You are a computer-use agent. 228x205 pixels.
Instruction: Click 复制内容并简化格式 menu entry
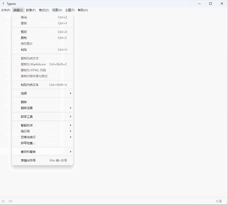[x=43, y=76]
